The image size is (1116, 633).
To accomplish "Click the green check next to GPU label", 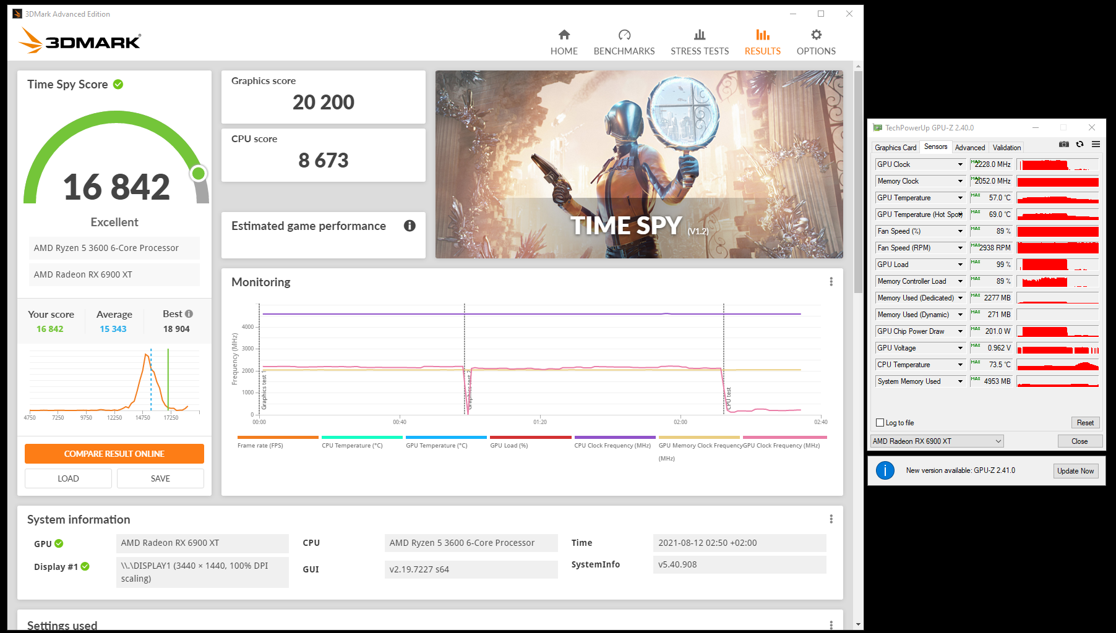I will pyautogui.click(x=59, y=543).
